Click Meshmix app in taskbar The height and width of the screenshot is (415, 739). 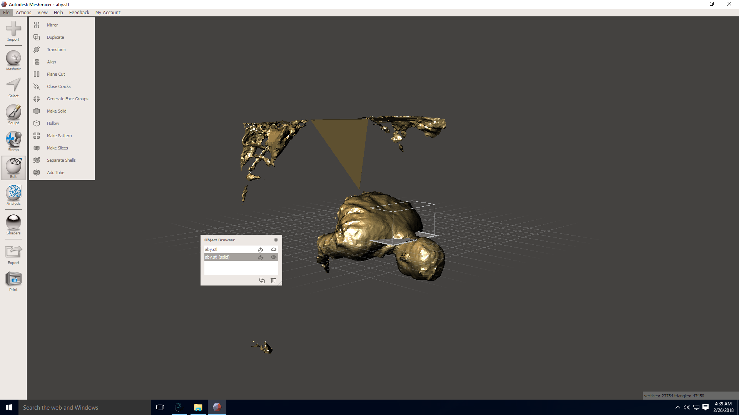216,407
